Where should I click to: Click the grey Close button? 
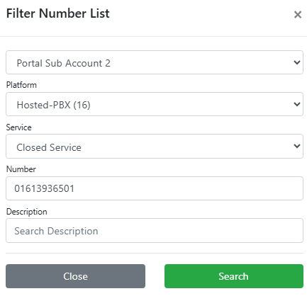click(75, 276)
